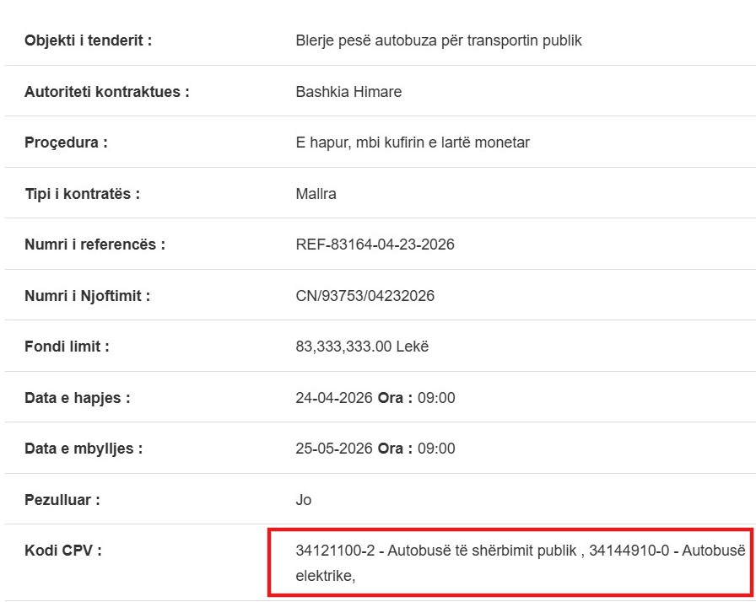Image resolution: width=756 pixels, height=602 pixels.
Task: Click the 'Autoriteti kontraktues' label
Action: click(106, 92)
